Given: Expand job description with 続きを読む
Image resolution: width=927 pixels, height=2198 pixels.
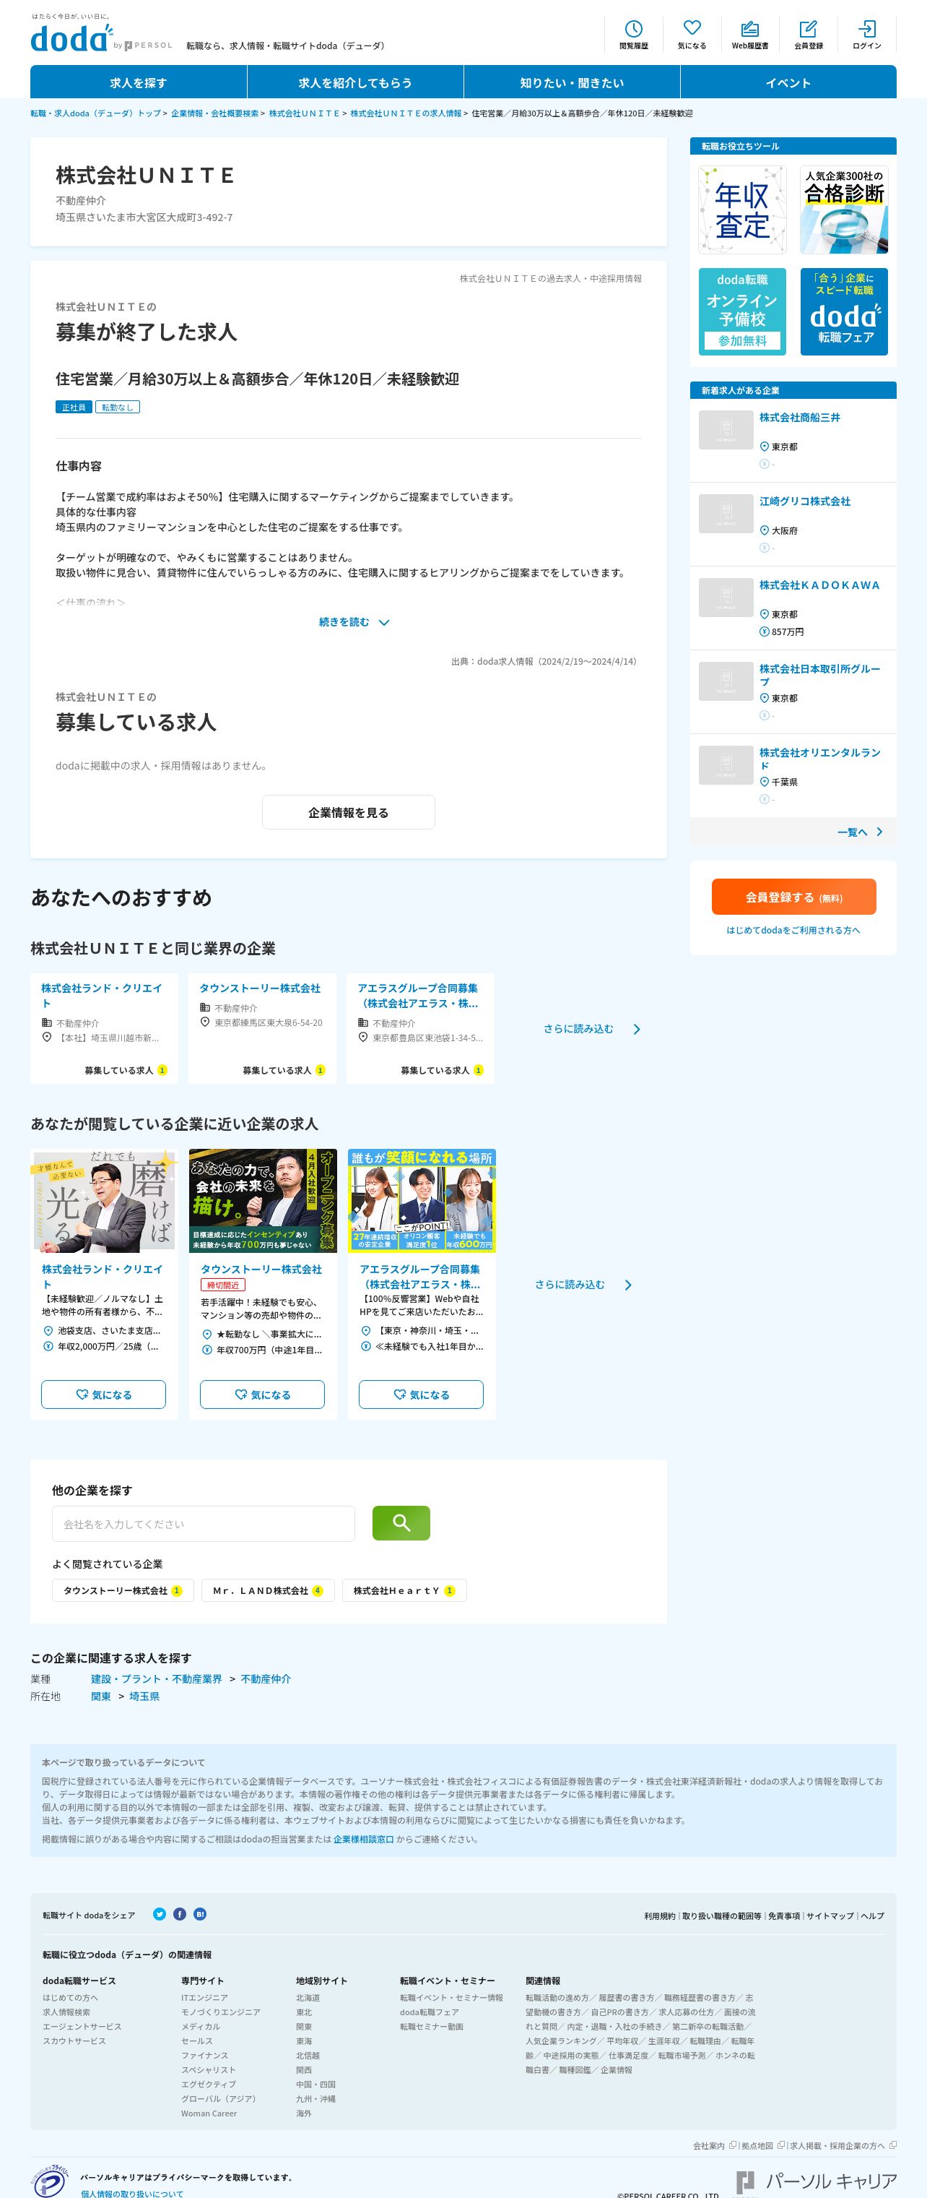Looking at the screenshot, I should pyautogui.click(x=354, y=622).
